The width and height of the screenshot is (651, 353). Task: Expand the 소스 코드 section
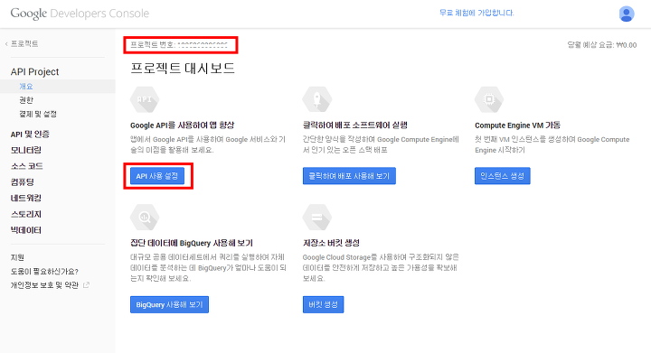(26, 166)
